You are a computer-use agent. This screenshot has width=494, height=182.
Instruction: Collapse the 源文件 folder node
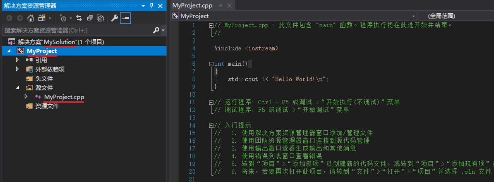pyautogui.click(x=17, y=88)
